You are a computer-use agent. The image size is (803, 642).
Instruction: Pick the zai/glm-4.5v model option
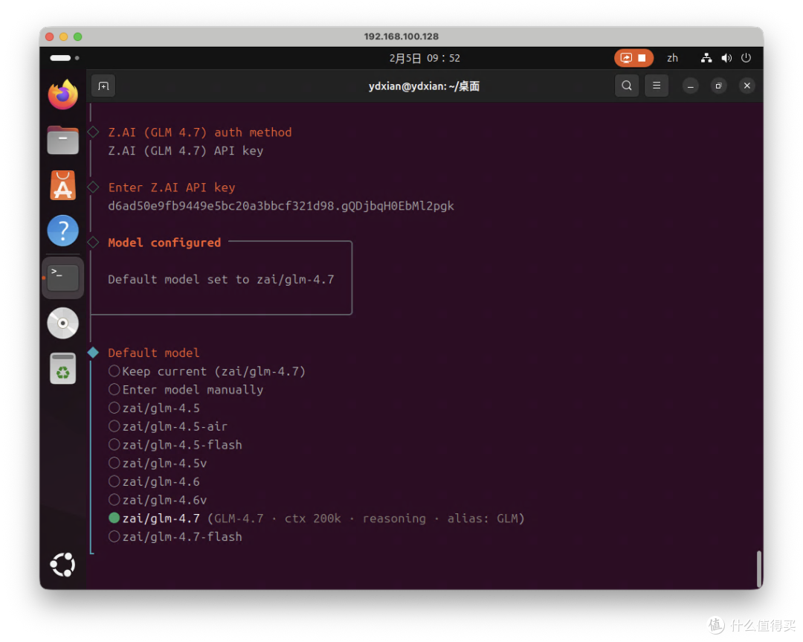tap(158, 463)
